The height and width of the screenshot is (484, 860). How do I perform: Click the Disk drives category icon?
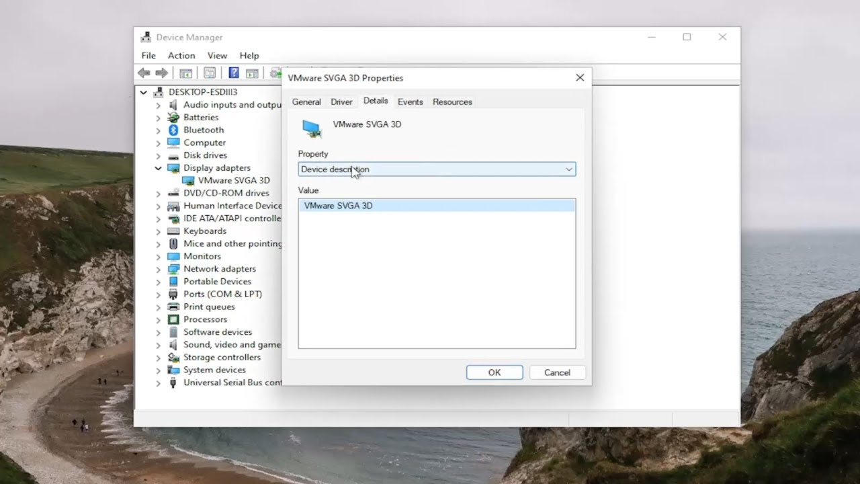[x=173, y=155]
